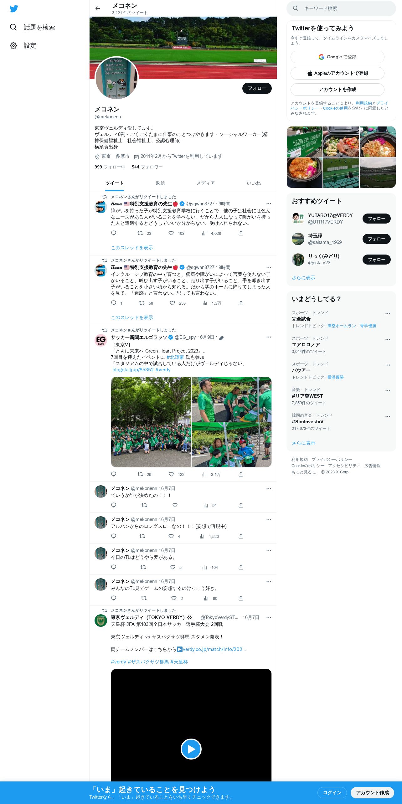Open the blogola.jp/p/85352 link
Screen dimensions: 402x804
pyautogui.click(x=133, y=370)
